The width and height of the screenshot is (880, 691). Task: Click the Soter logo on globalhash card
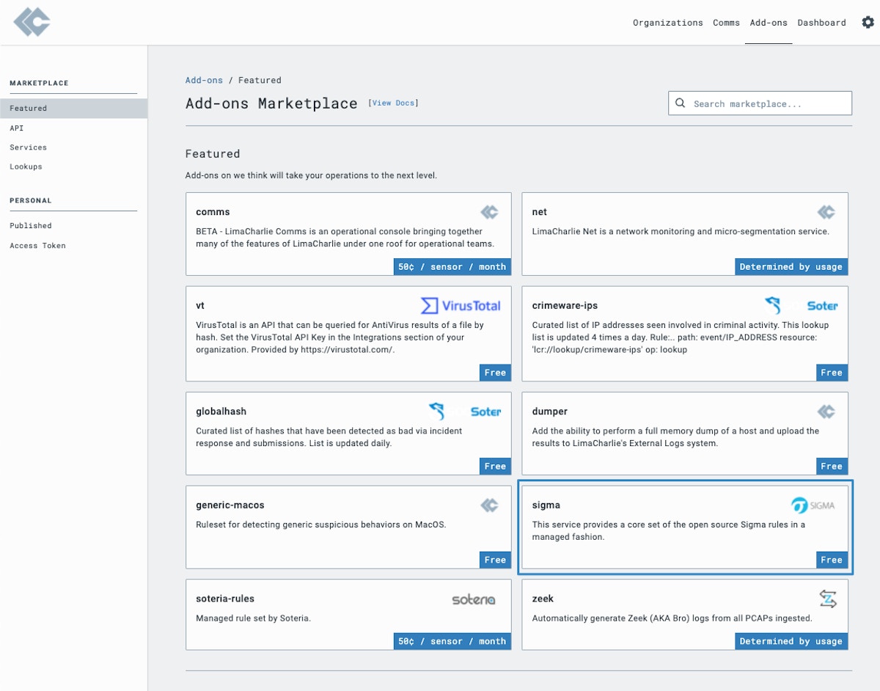pos(465,412)
